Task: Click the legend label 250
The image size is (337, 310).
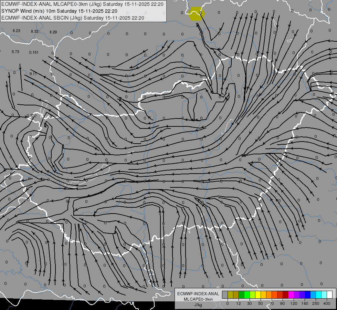Action: tap(316, 303)
